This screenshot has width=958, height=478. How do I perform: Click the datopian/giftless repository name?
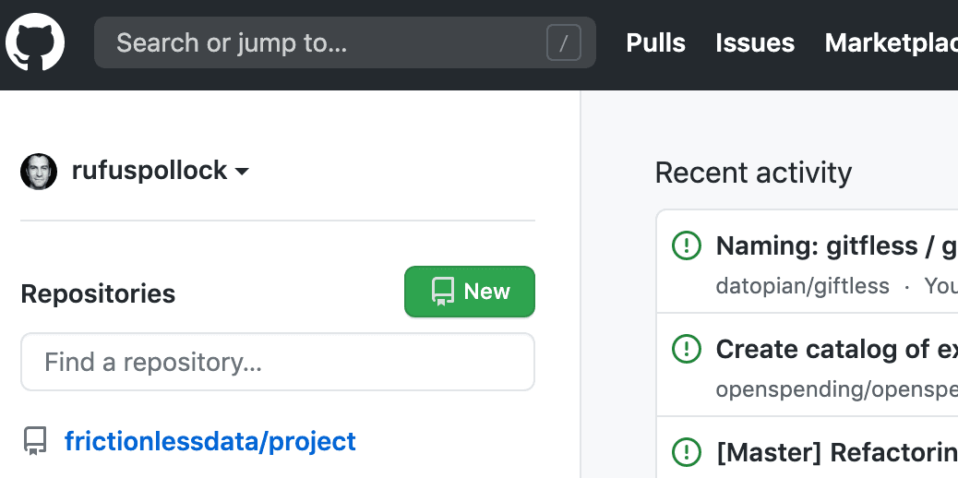[x=802, y=286]
